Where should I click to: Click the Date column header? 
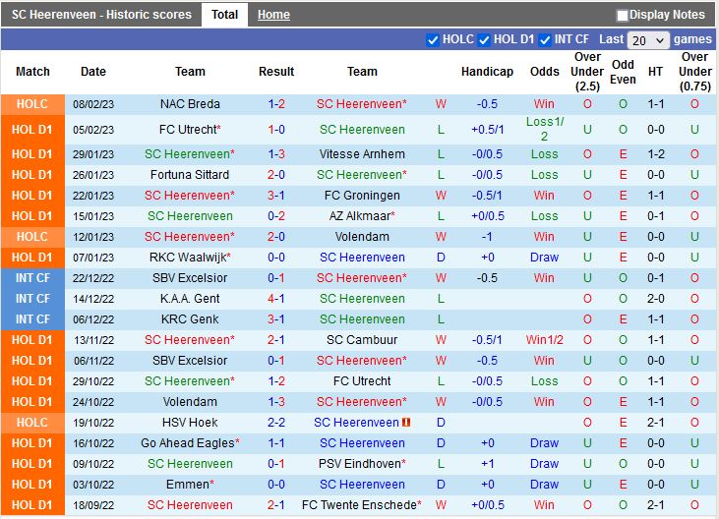[93, 72]
